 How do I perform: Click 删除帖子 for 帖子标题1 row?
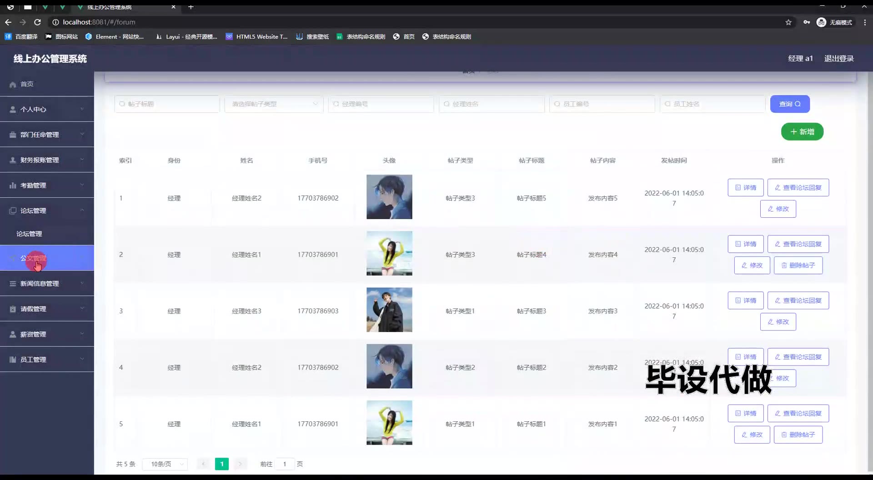[x=798, y=435]
